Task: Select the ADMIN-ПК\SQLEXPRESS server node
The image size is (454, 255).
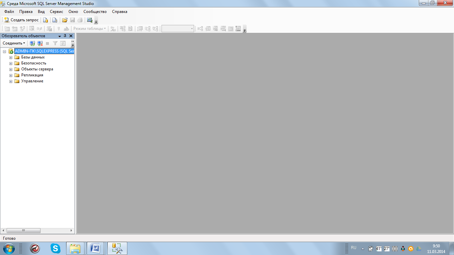Action: pyautogui.click(x=44, y=51)
